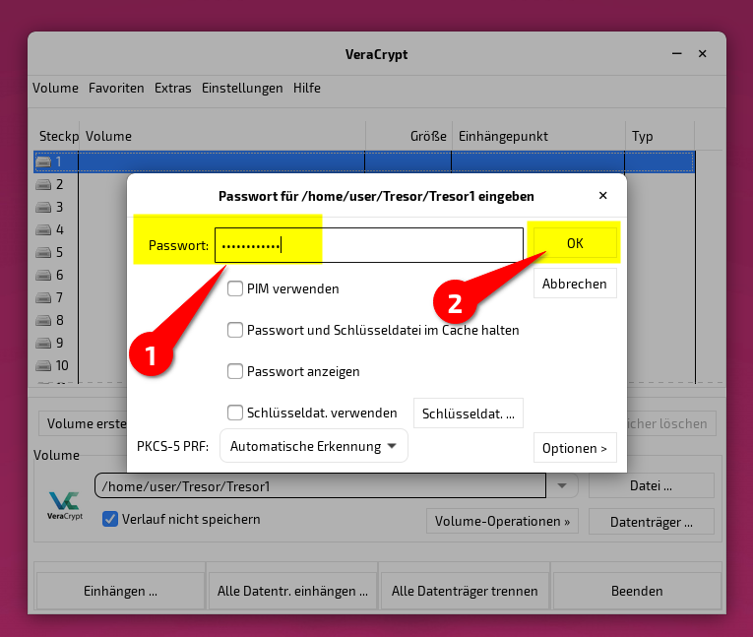
Task: Click the Datenträger ... button
Action: (x=652, y=522)
